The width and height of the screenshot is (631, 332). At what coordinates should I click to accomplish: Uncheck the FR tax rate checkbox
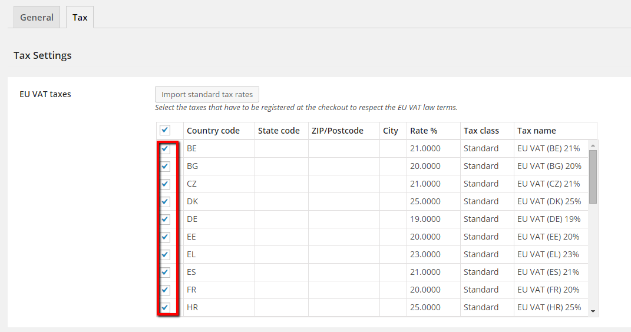[x=165, y=290]
